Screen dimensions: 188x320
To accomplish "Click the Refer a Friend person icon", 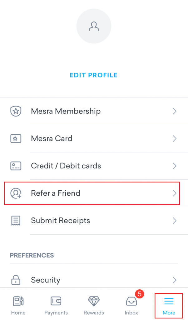I will pos(16,193).
